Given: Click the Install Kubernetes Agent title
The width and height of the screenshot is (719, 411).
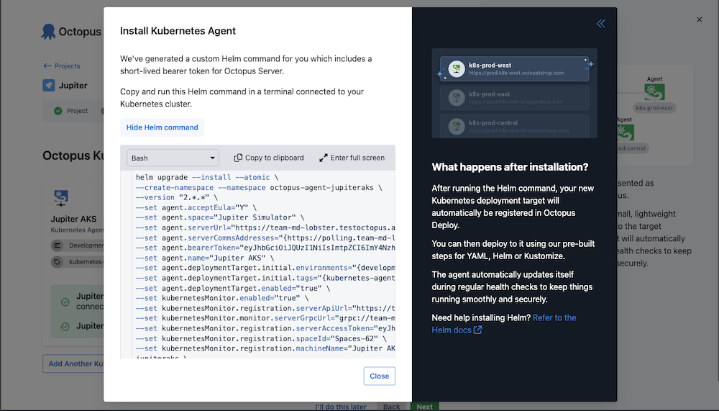Looking at the screenshot, I should [x=178, y=31].
